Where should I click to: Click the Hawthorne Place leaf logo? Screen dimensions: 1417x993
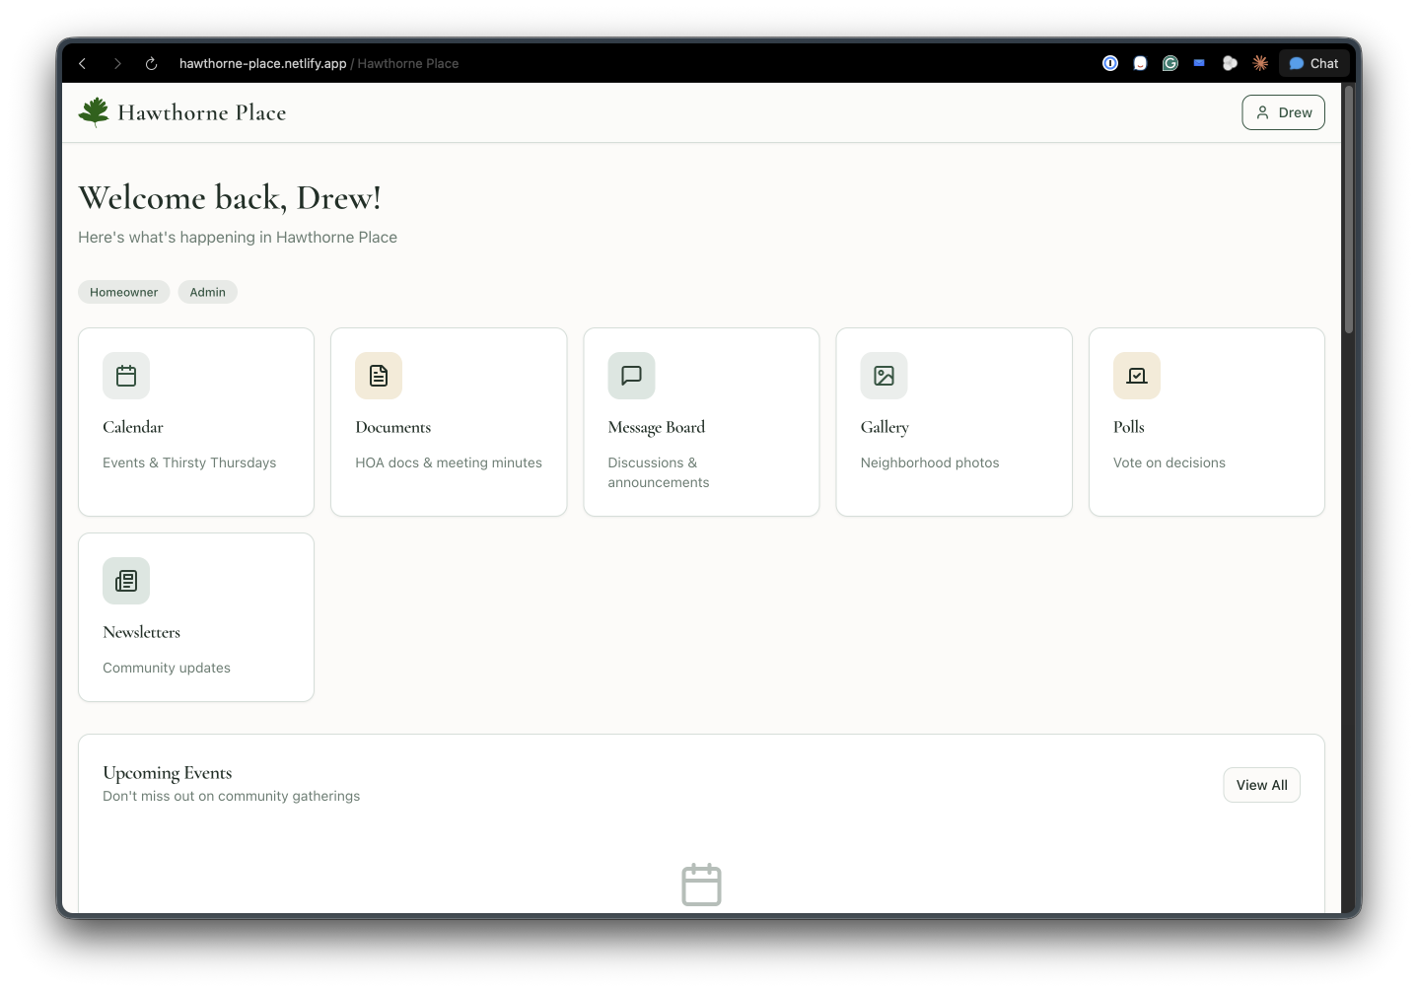(92, 110)
